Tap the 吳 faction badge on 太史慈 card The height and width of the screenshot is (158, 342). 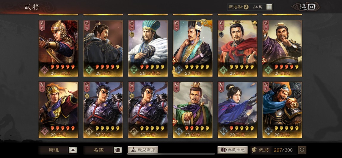click(x=45, y=70)
